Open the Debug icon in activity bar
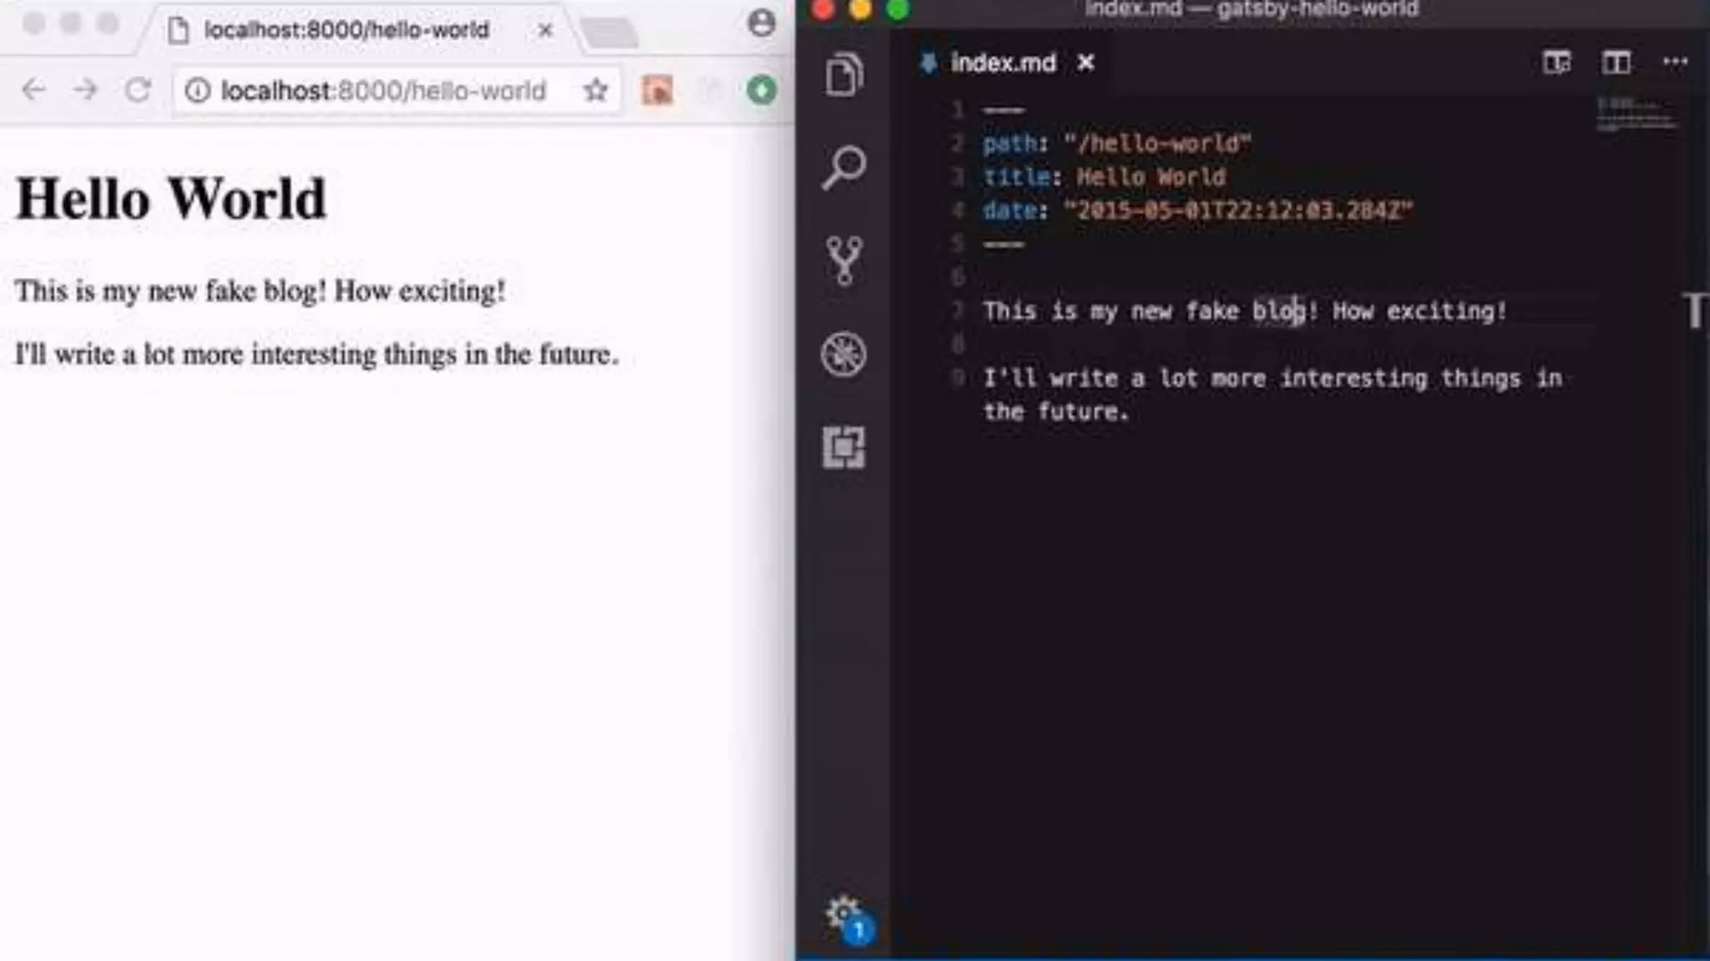The image size is (1710, 961). pos(843,355)
